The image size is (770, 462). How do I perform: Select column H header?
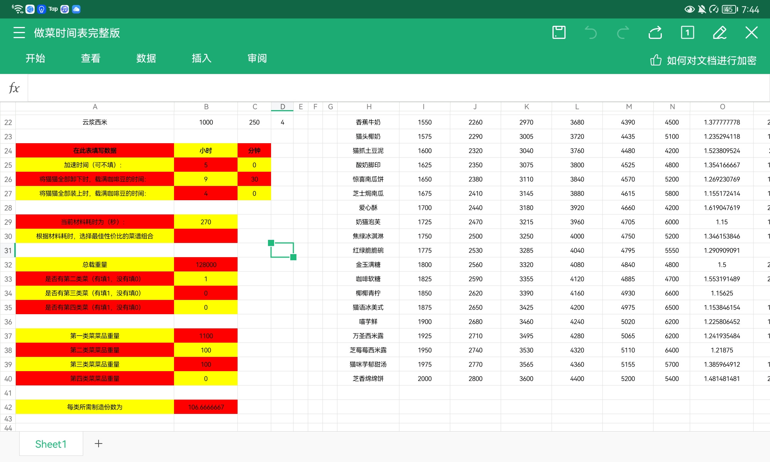click(x=368, y=107)
